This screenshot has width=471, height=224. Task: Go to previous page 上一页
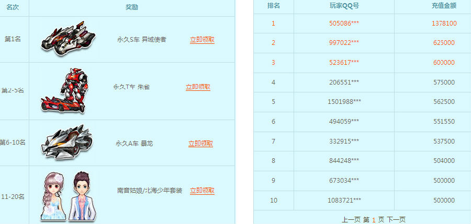351,220
